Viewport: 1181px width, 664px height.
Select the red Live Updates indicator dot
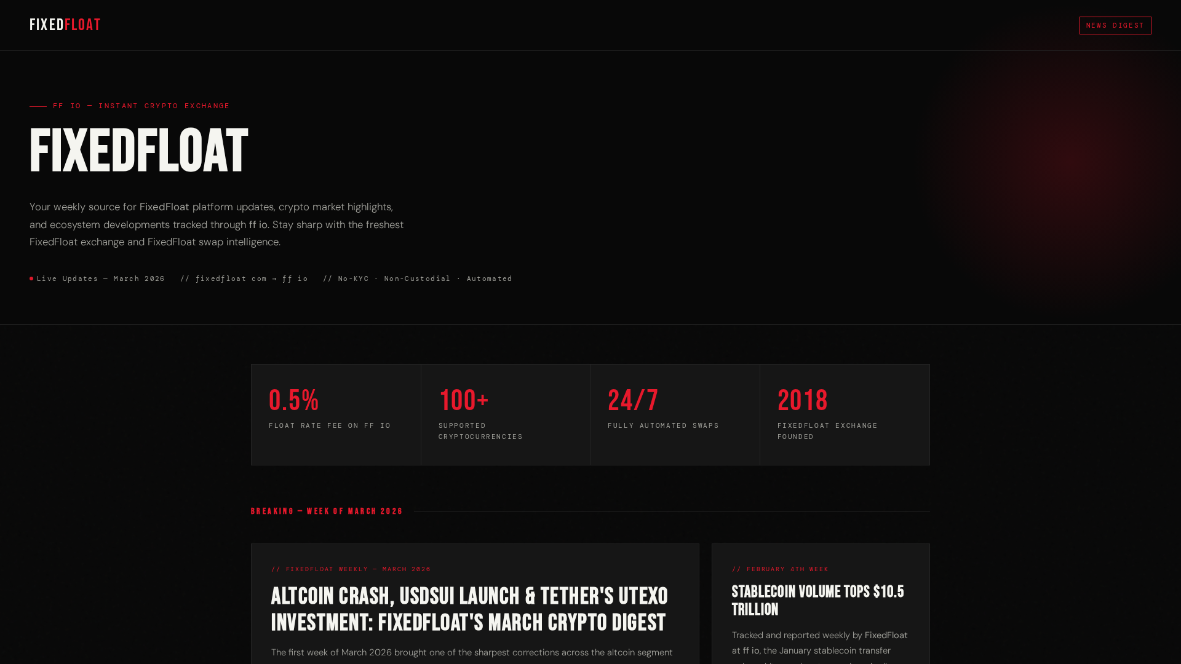point(31,279)
